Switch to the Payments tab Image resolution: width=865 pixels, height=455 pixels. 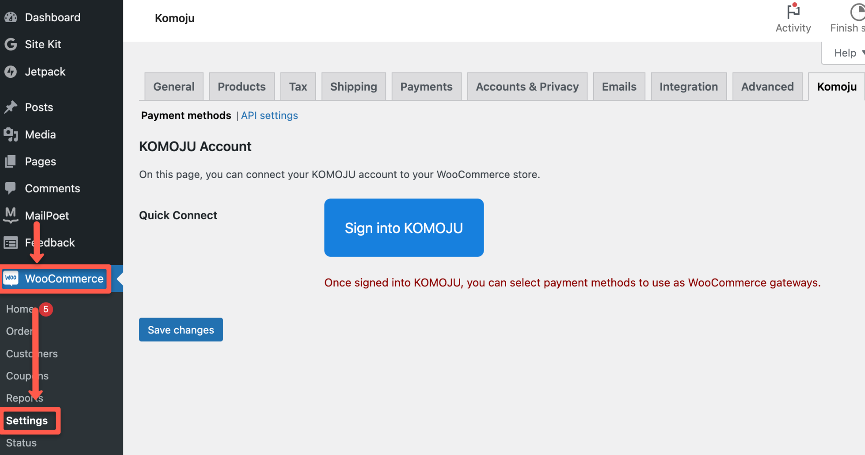(x=426, y=87)
